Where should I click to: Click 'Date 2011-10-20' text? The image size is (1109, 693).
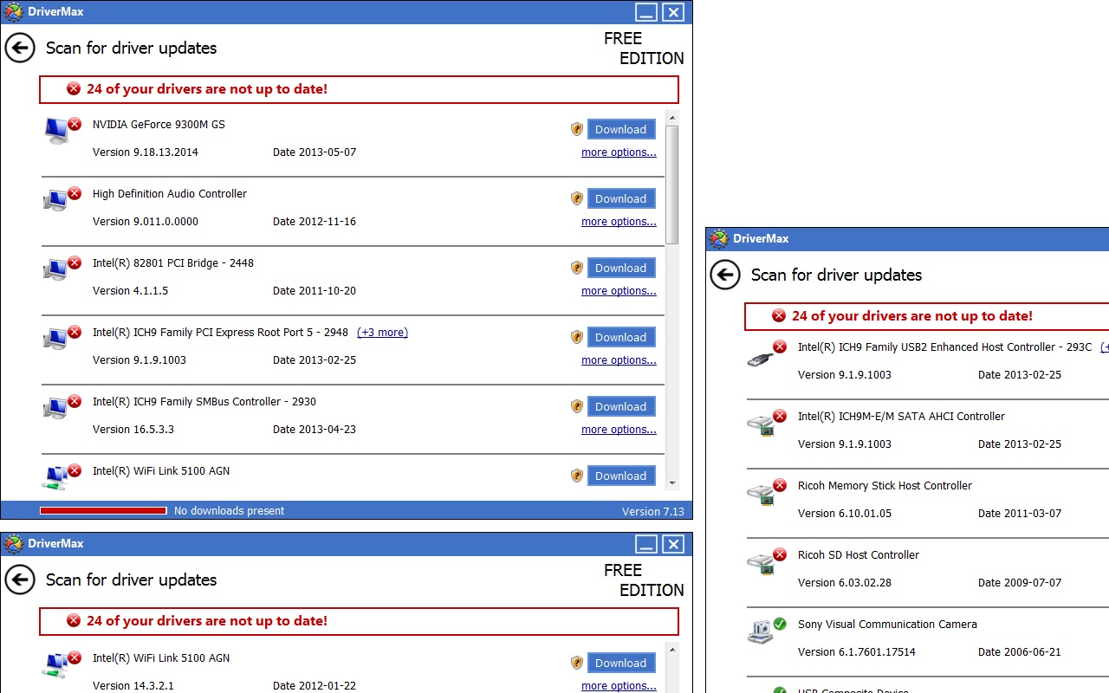315,291
